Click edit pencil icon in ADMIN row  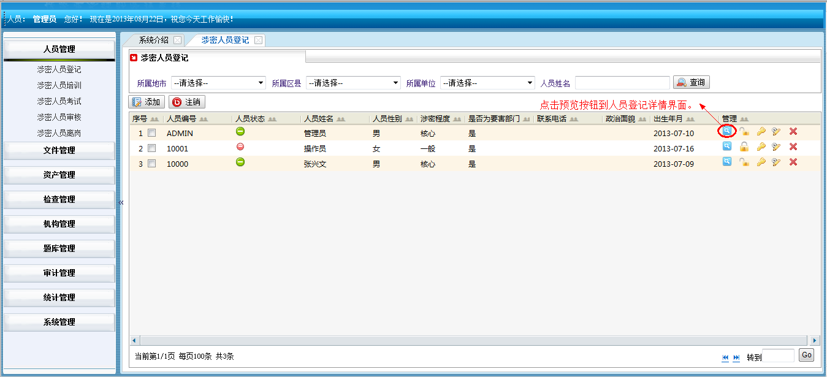click(776, 131)
